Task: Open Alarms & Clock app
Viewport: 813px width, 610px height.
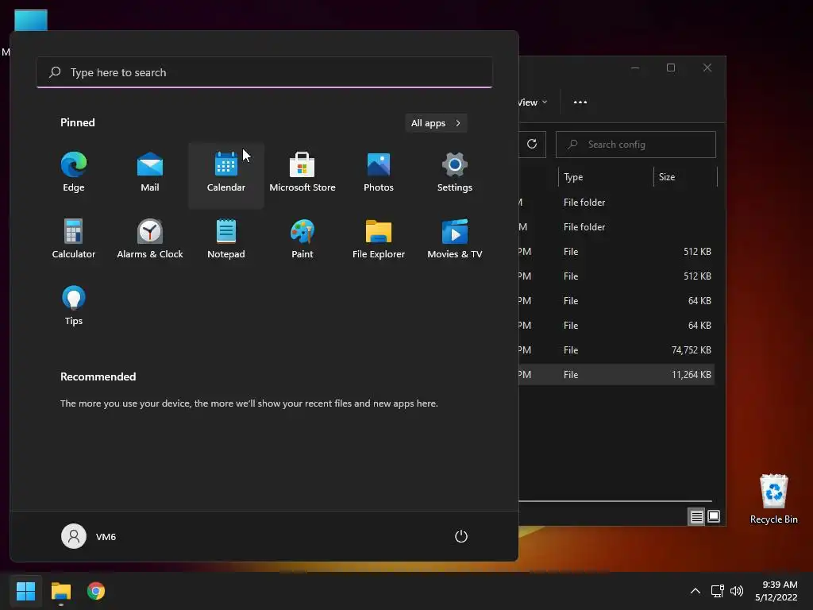Action: coord(150,240)
